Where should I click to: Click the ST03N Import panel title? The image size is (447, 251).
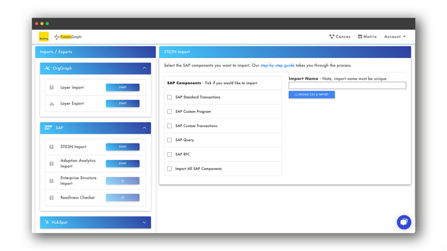pos(177,52)
